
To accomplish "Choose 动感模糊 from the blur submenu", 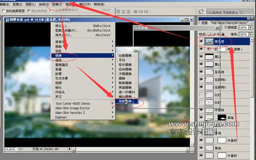I will [x=127, y=55].
